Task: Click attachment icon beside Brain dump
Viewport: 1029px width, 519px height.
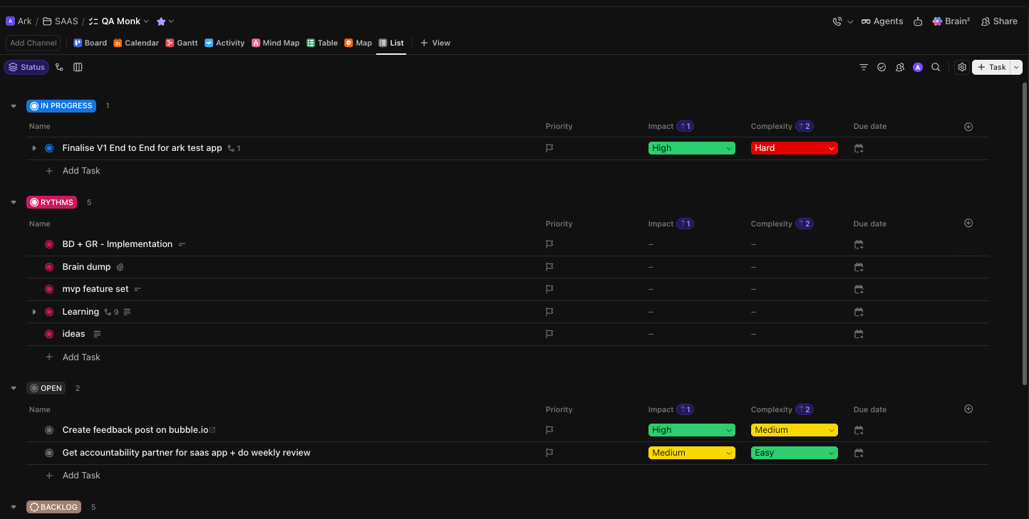Action: (120, 267)
